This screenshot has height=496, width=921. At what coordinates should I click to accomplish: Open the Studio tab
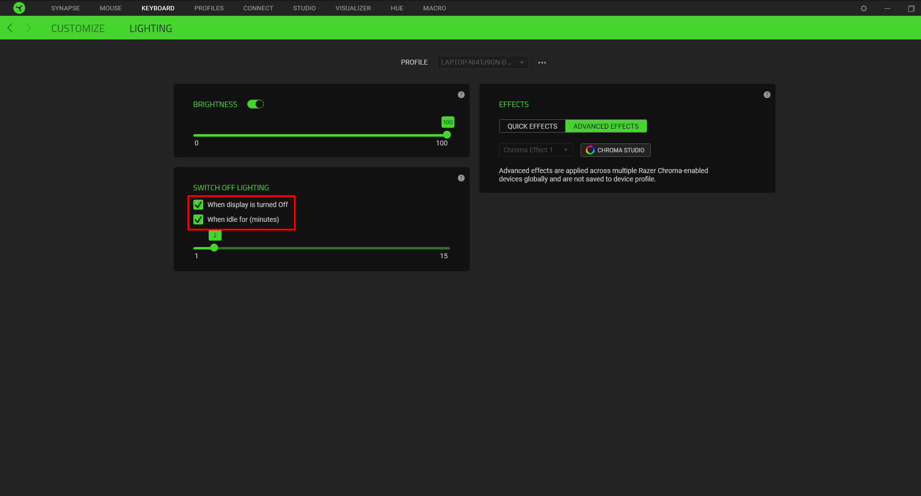coord(304,8)
